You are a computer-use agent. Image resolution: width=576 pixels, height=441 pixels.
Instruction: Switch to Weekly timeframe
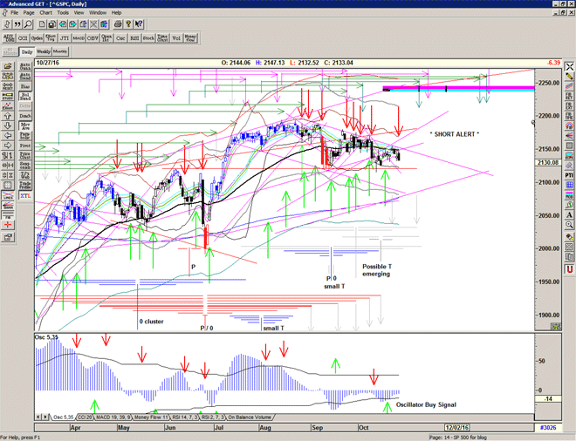[43, 52]
